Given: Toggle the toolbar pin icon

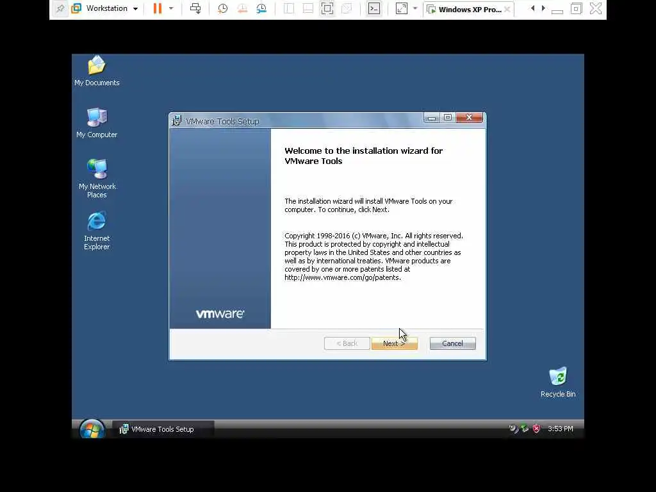Looking at the screenshot, I should point(60,8).
